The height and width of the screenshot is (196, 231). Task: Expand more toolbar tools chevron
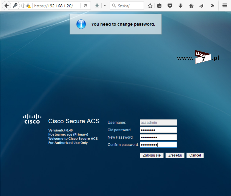coord(212,6)
